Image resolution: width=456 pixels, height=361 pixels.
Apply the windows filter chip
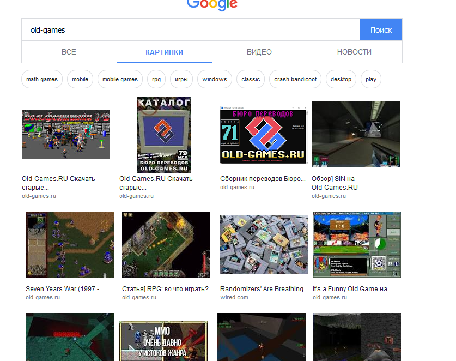tap(215, 79)
